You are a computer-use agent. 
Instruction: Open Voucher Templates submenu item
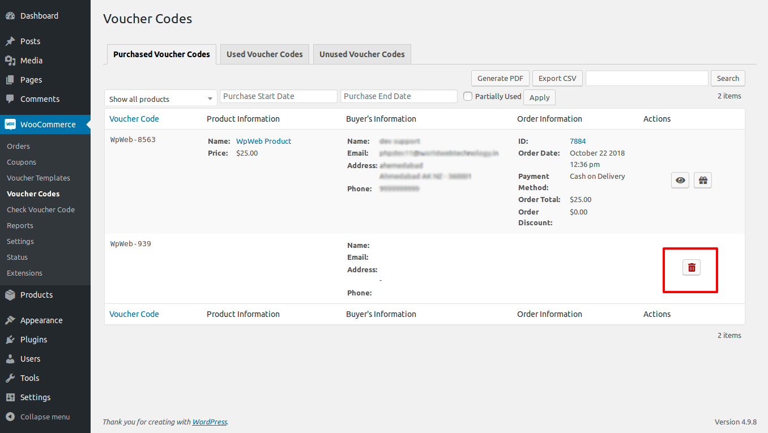coord(39,178)
